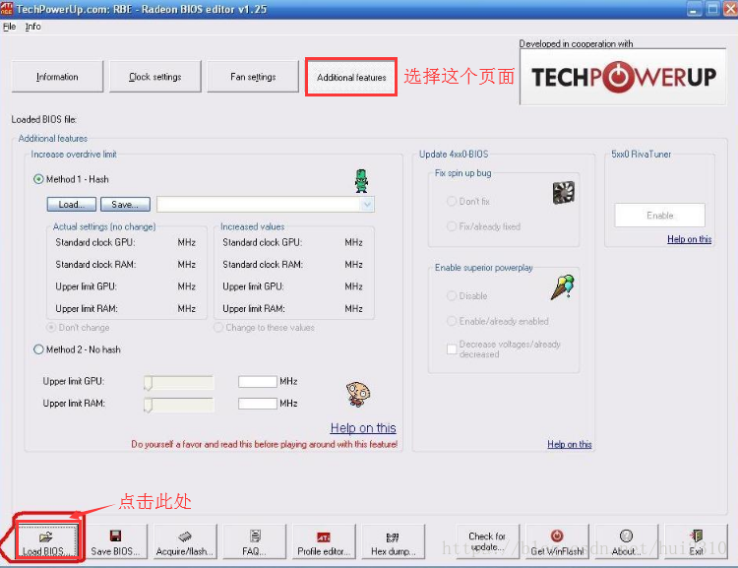Switch to the Information tab
Screen dimensions: 738x568
tap(57, 77)
